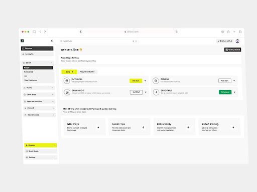Open GTM Plays via its arrow icon

98,127
